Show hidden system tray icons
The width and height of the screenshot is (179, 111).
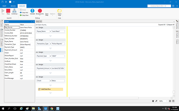click(163, 109)
